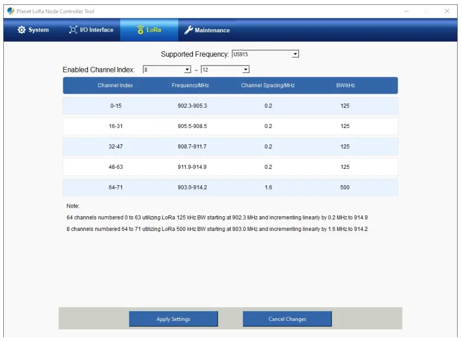Click the Channel Spacing/MHz column header
Image resolution: width=462 pixels, height=341 pixels.
(x=268, y=86)
